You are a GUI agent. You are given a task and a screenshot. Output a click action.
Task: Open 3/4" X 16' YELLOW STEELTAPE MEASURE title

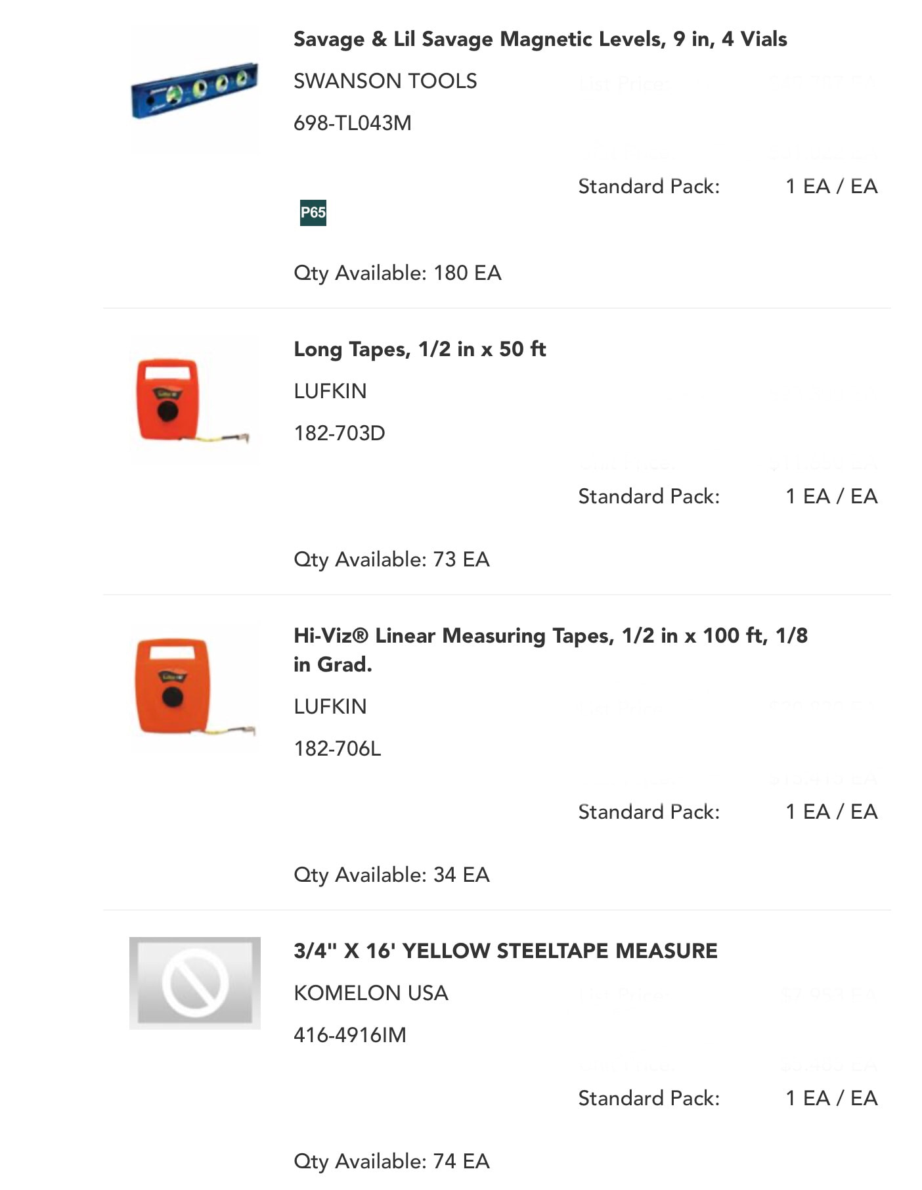(505, 951)
